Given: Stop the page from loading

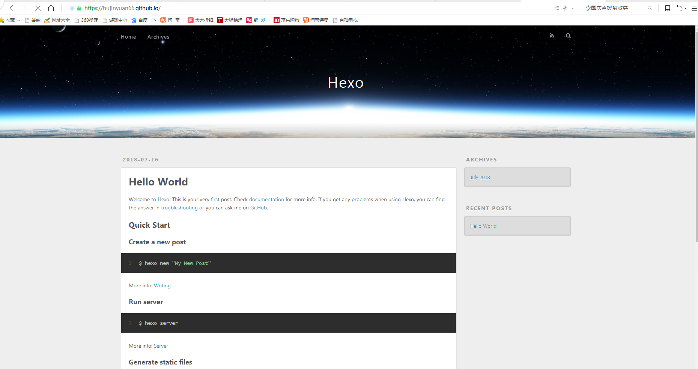Looking at the screenshot, I should [38, 8].
